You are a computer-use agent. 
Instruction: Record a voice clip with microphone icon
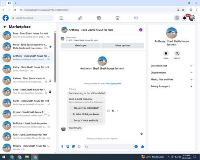62,147
